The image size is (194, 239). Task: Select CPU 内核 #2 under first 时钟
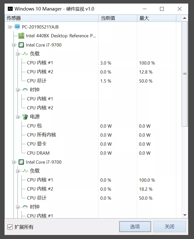point(40,108)
